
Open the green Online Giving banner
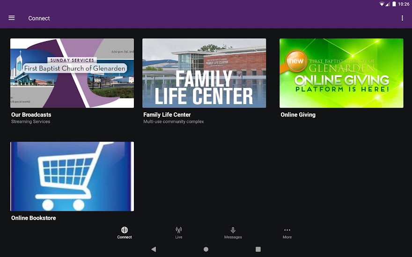pyautogui.click(x=341, y=73)
